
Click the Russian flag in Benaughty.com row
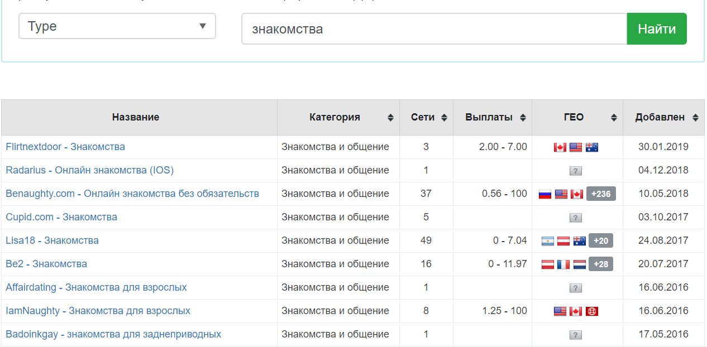(x=545, y=194)
